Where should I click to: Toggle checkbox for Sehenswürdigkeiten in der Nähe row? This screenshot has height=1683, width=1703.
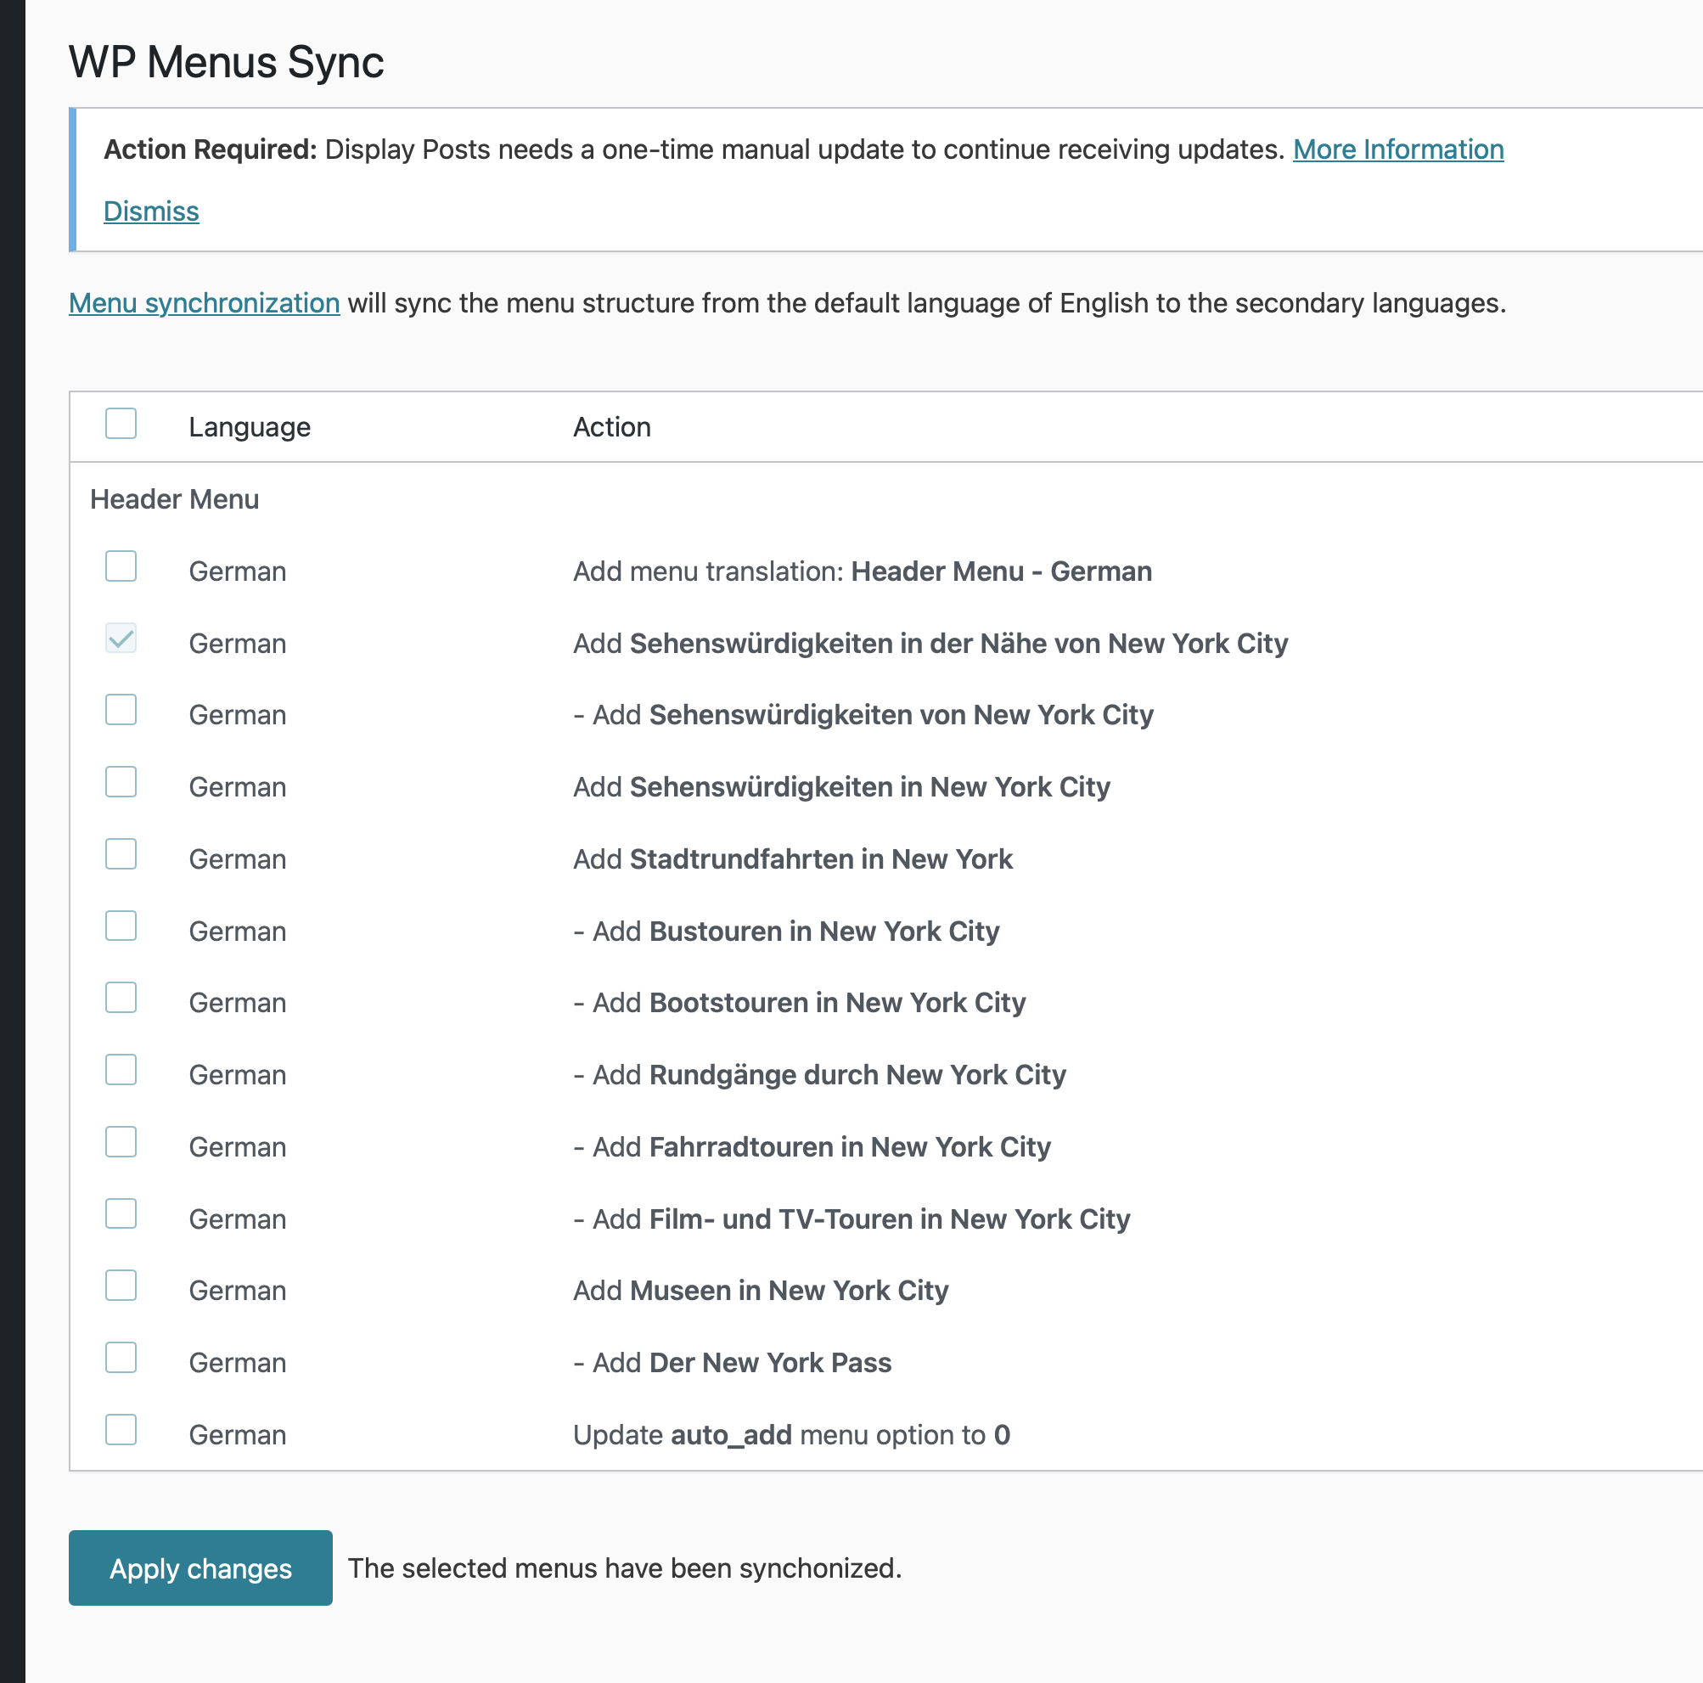(121, 639)
